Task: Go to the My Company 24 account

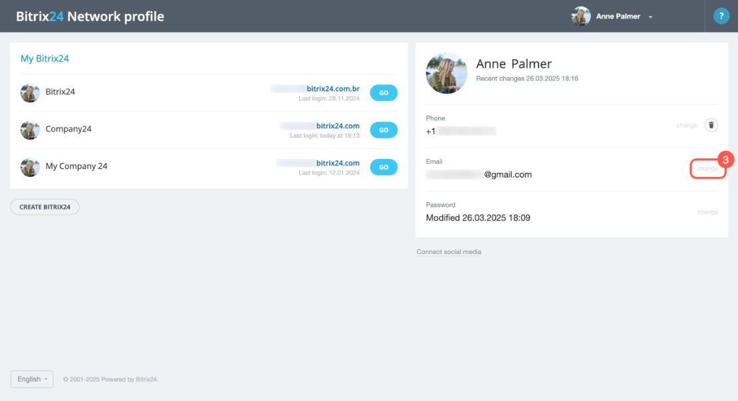Action: (x=384, y=167)
